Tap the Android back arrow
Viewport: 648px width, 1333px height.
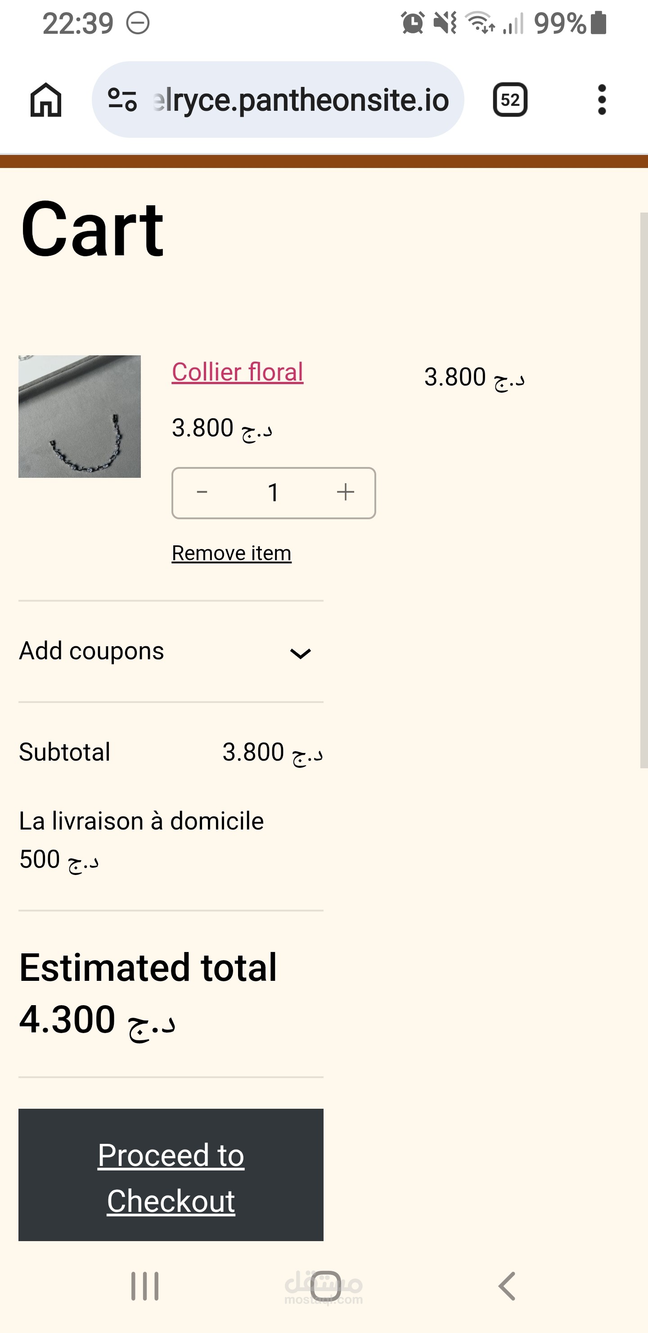tap(507, 1286)
